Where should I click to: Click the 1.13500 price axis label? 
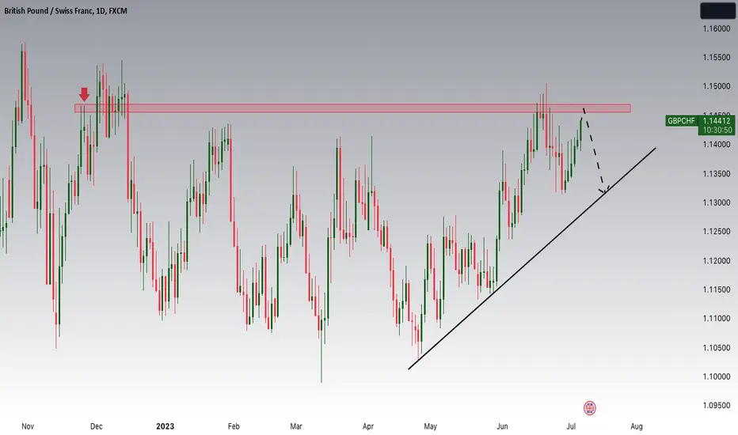717,174
